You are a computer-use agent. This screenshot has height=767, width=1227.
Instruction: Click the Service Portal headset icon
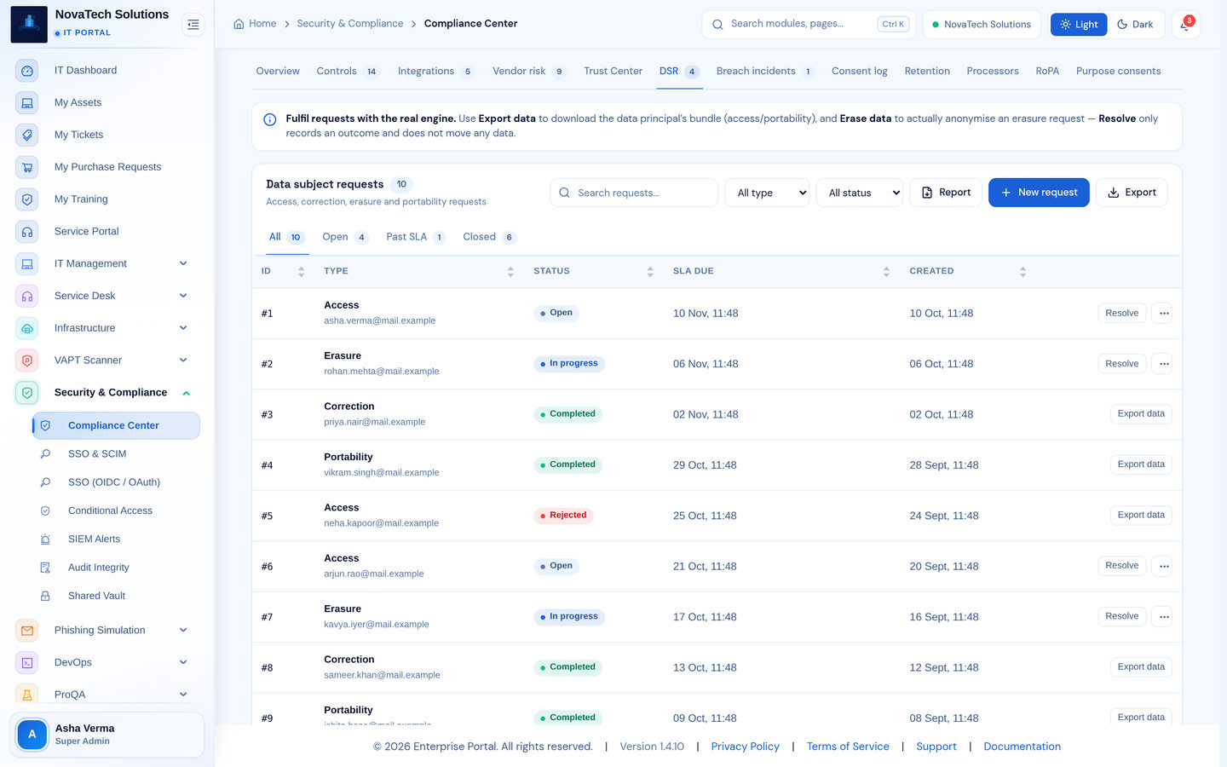27,232
